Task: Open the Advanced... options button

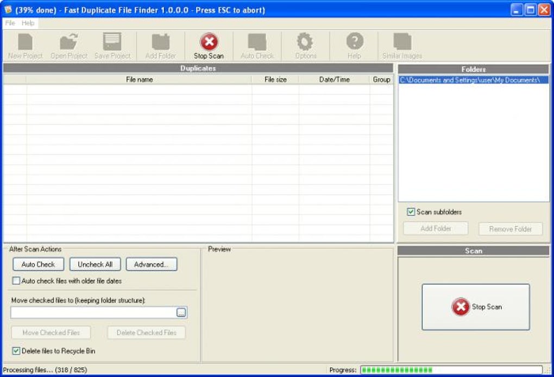Action: pos(151,264)
